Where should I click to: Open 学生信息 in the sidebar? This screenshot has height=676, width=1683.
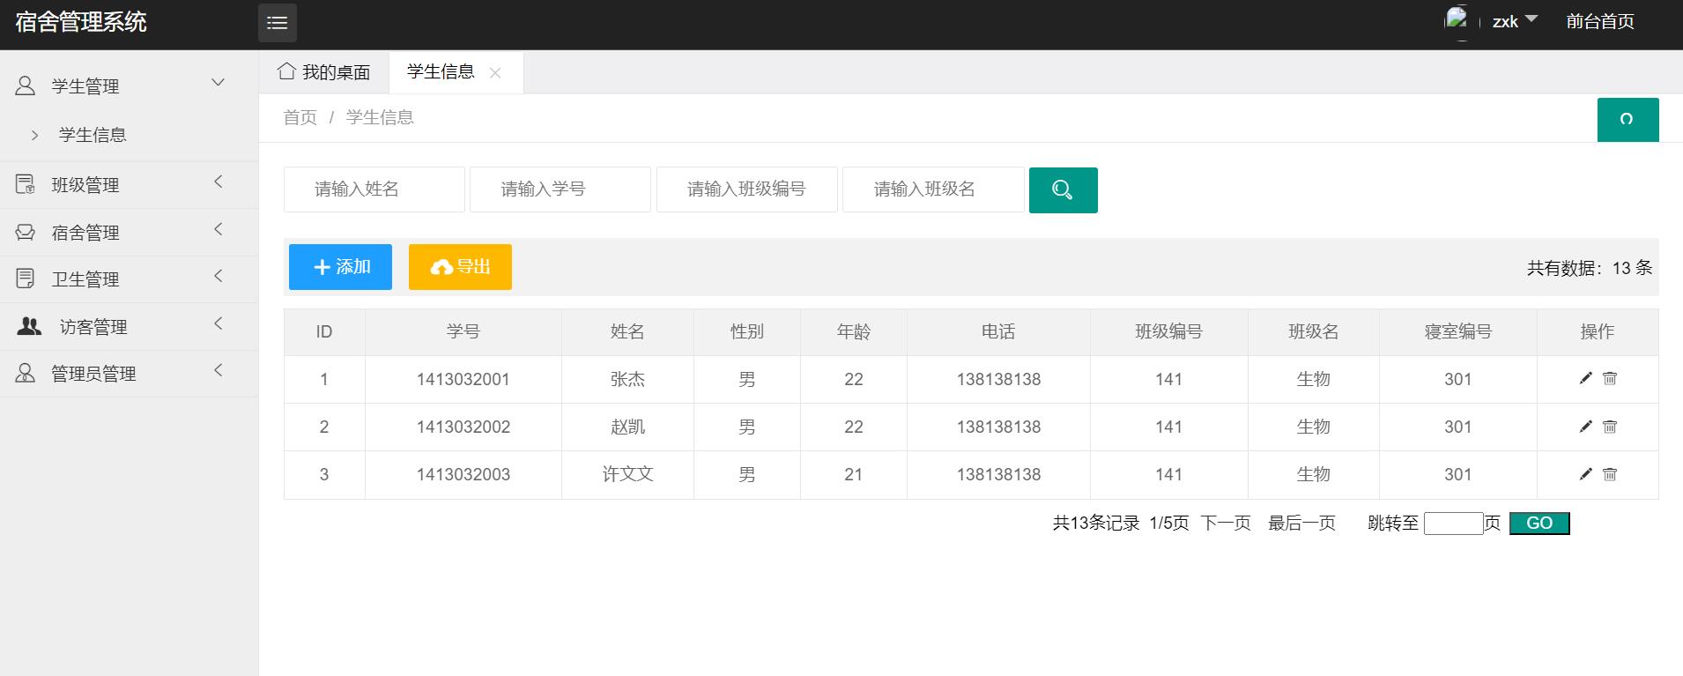point(93,135)
